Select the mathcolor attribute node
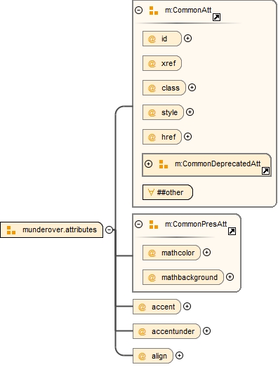The height and width of the screenshot is (367, 278). 171,253
